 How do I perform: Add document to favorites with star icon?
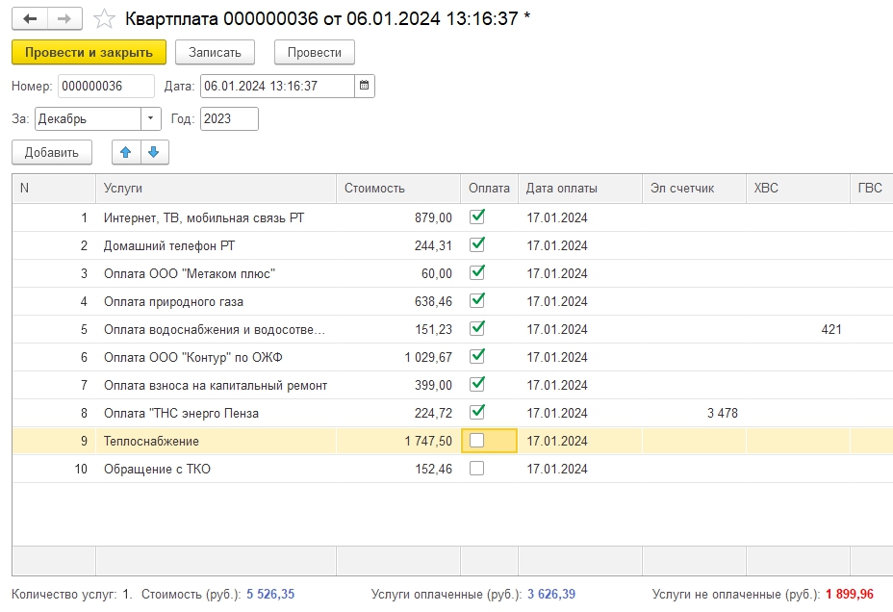point(105,19)
